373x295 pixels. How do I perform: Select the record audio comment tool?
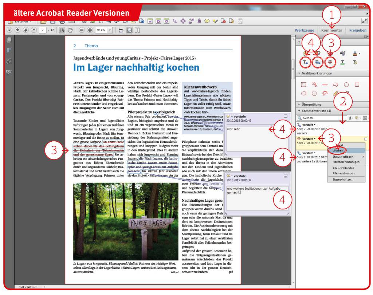point(342,53)
